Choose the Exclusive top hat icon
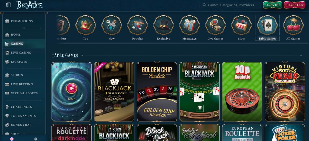The image size is (309, 141). point(164,25)
